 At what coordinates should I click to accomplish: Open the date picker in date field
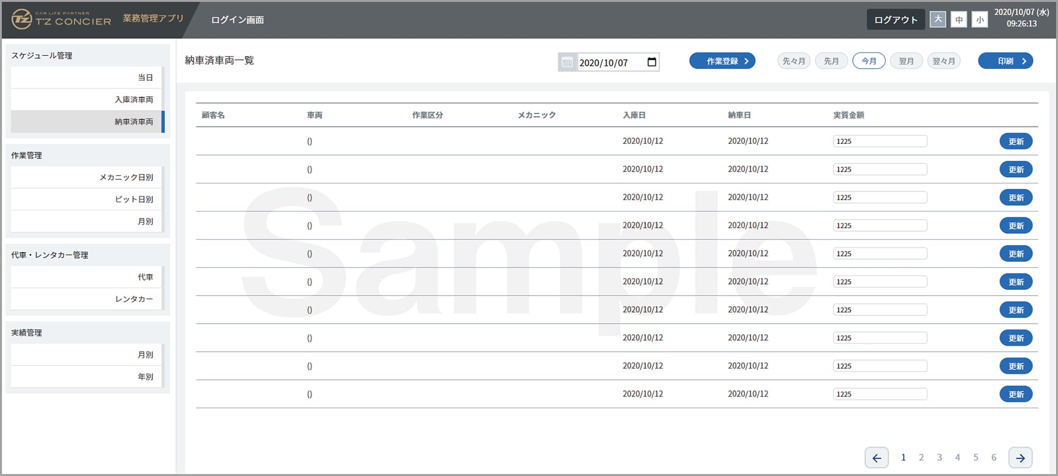pyautogui.click(x=652, y=62)
